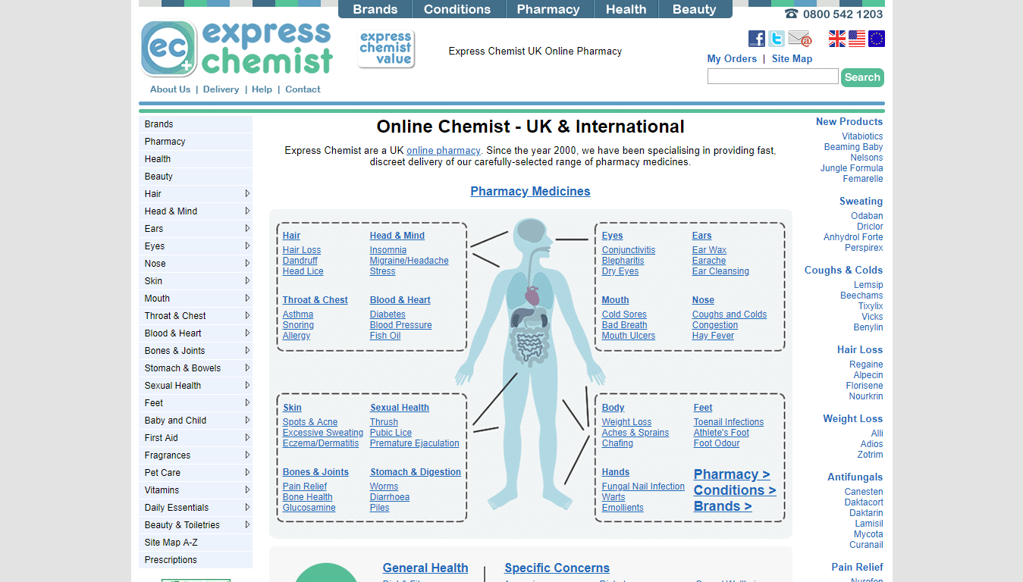Image resolution: width=1023 pixels, height=582 pixels.
Task: Open the Express Chemist Value badge
Action: pos(386,49)
